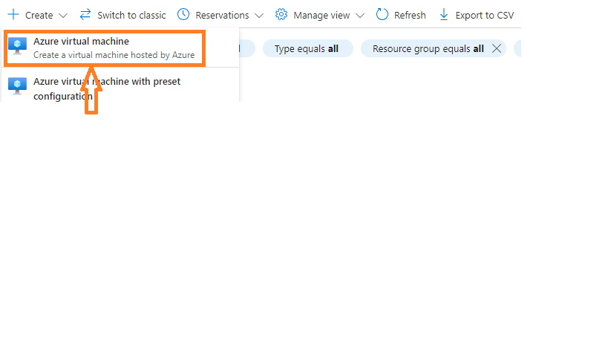Expand the Reservations chevron
The image size is (608, 342).
coord(259,16)
